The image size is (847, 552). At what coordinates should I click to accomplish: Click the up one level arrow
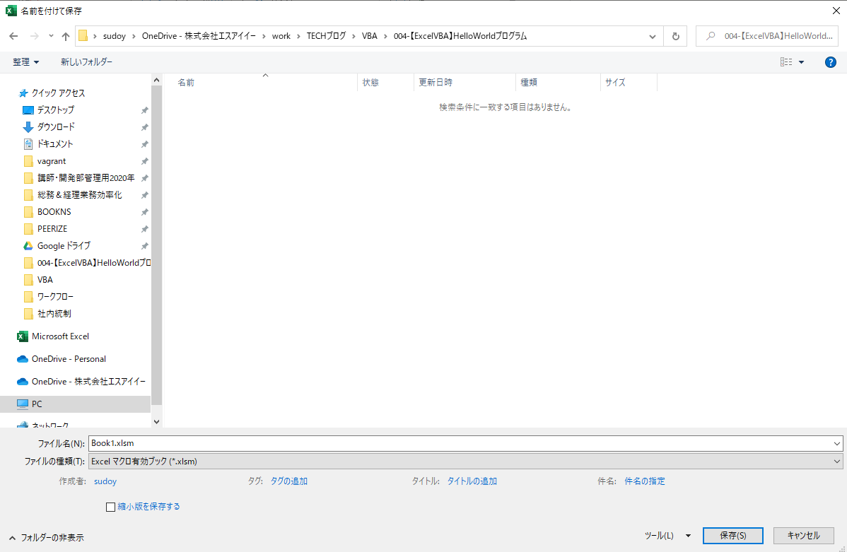point(66,36)
